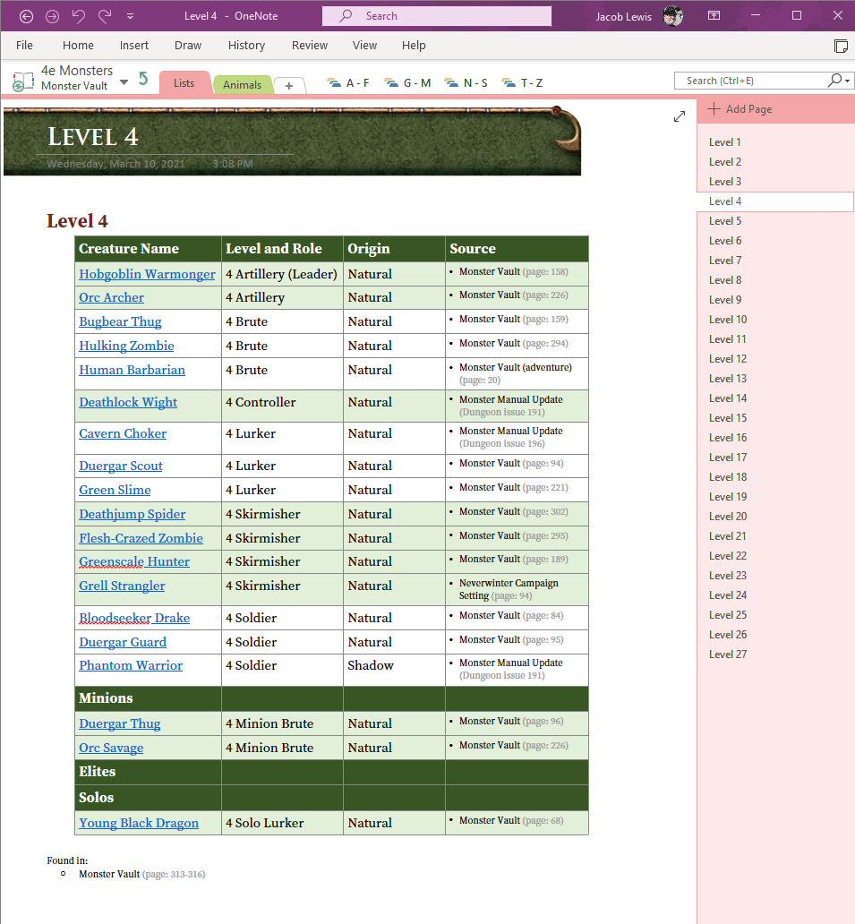Select the Level 5 page

(x=774, y=221)
